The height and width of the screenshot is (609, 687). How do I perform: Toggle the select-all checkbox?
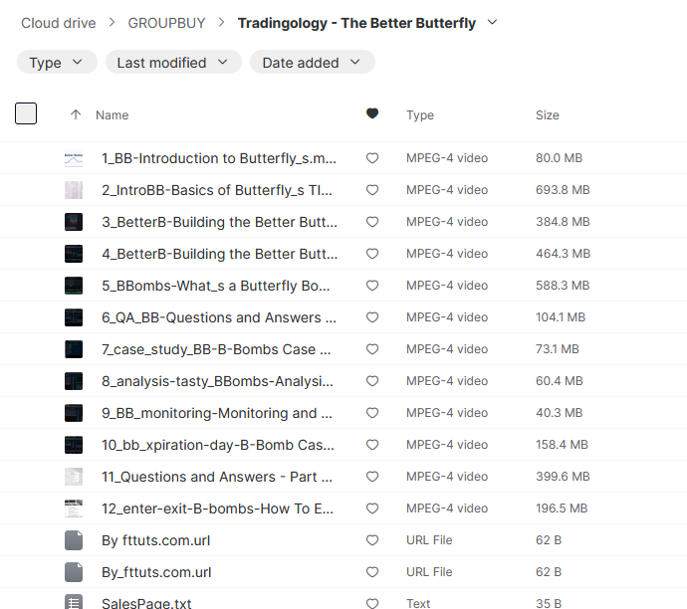tap(26, 113)
